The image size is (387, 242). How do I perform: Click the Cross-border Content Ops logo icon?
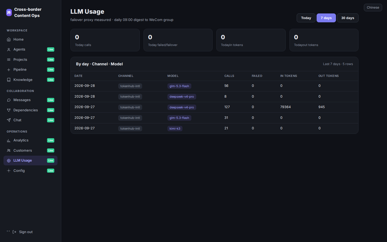9,13
